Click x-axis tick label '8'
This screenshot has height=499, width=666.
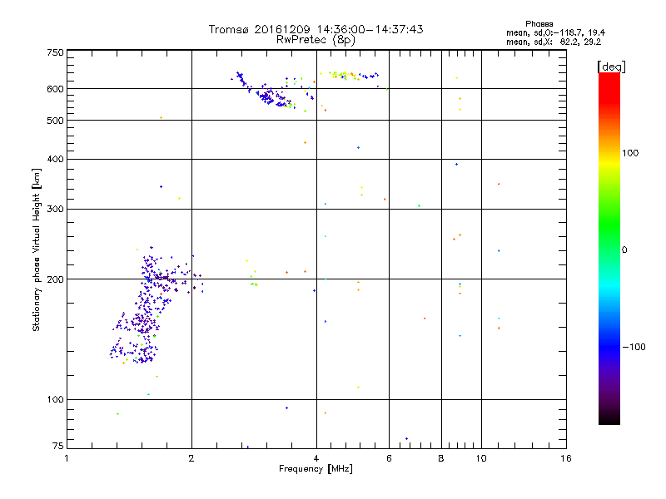tap(441, 458)
